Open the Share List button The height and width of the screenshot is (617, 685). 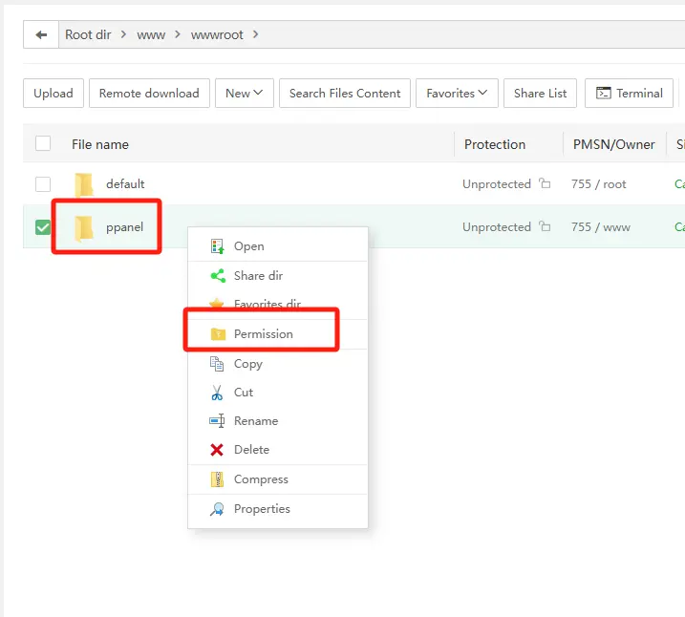click(x=540, y=93)
